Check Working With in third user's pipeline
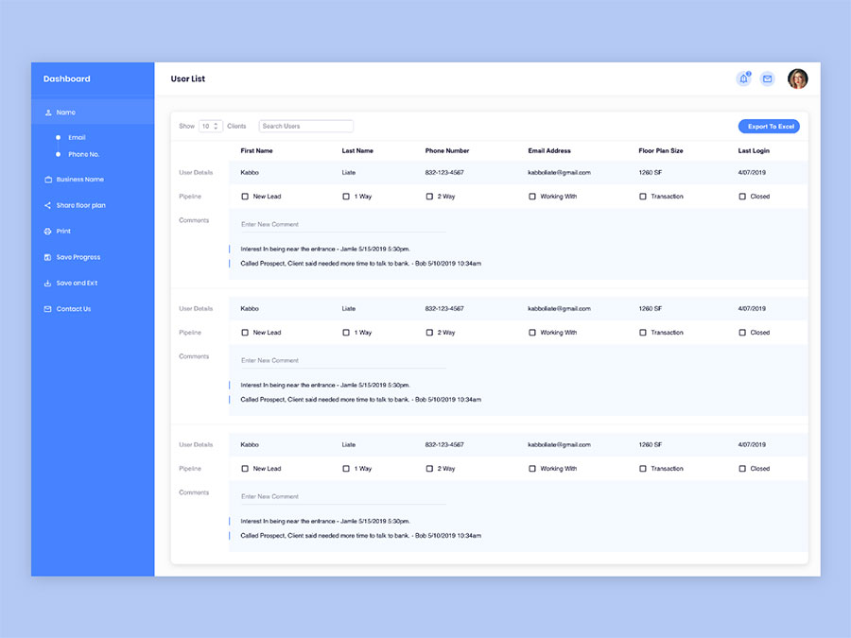Image resolution: width=851 pixels, height=638 pixels. (531, 469)
